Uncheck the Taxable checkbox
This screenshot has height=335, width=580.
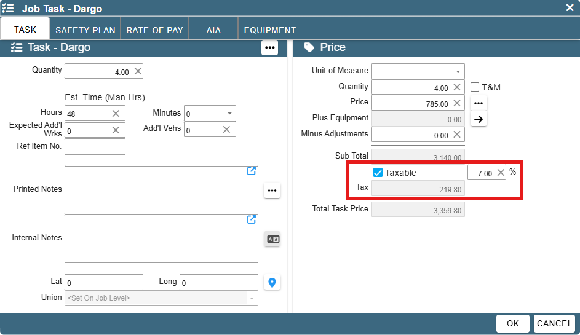tap(378, 173)
